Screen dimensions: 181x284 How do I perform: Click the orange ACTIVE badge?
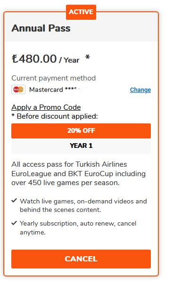pyautogui.click(x=81, y=12)
